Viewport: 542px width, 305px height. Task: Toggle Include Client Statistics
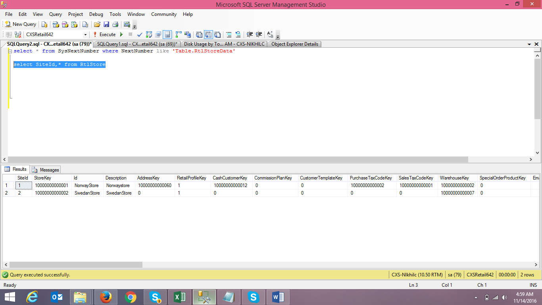[x=188, y=35]
